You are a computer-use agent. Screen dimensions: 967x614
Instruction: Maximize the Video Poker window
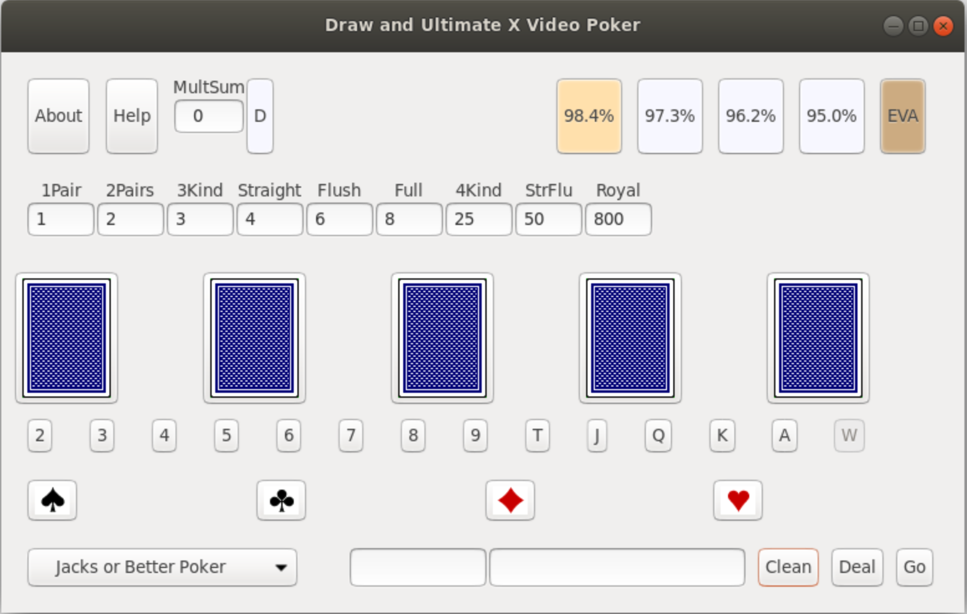(918, 26)
